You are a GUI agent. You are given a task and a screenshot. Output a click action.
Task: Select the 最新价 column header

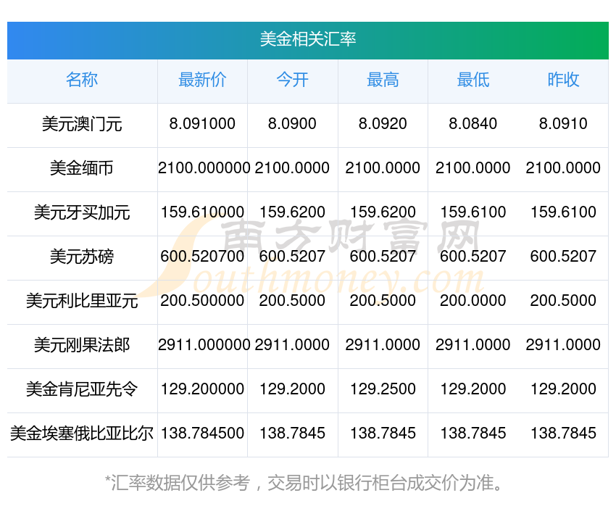click(x=202, y=80)
